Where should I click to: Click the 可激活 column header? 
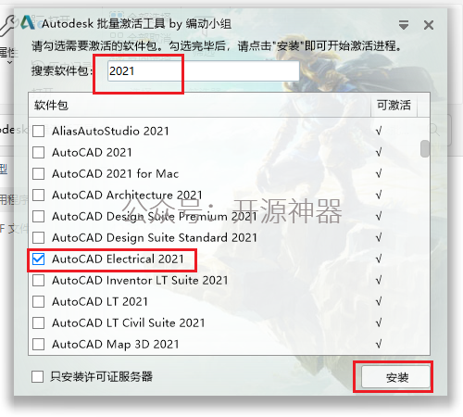pos(394,106)
